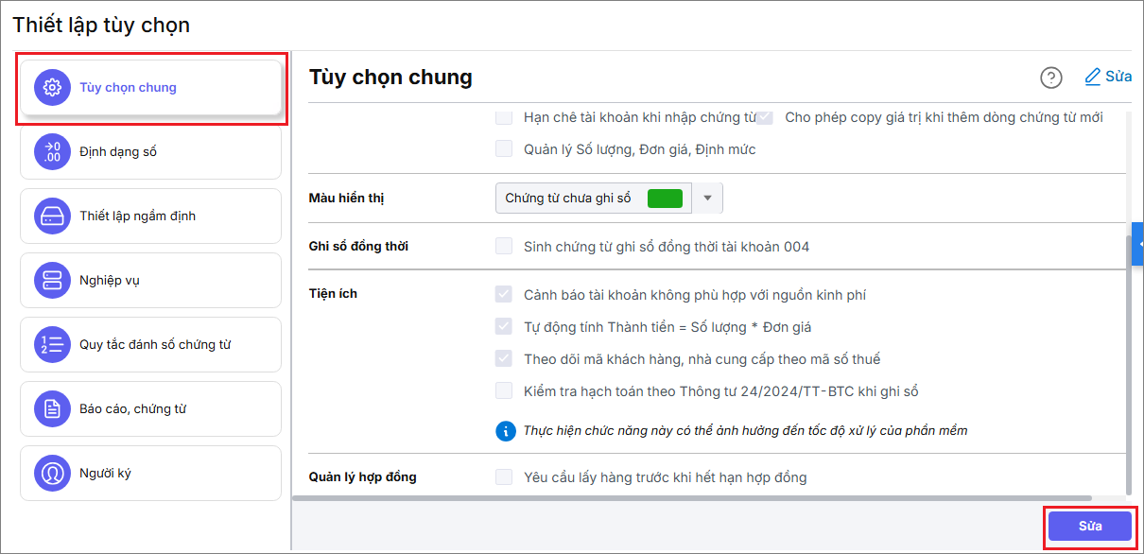1144x554 pixels.
Task: Click the Quy tắc đánh số chứng từ icon
Action: (x=53, y=344)
